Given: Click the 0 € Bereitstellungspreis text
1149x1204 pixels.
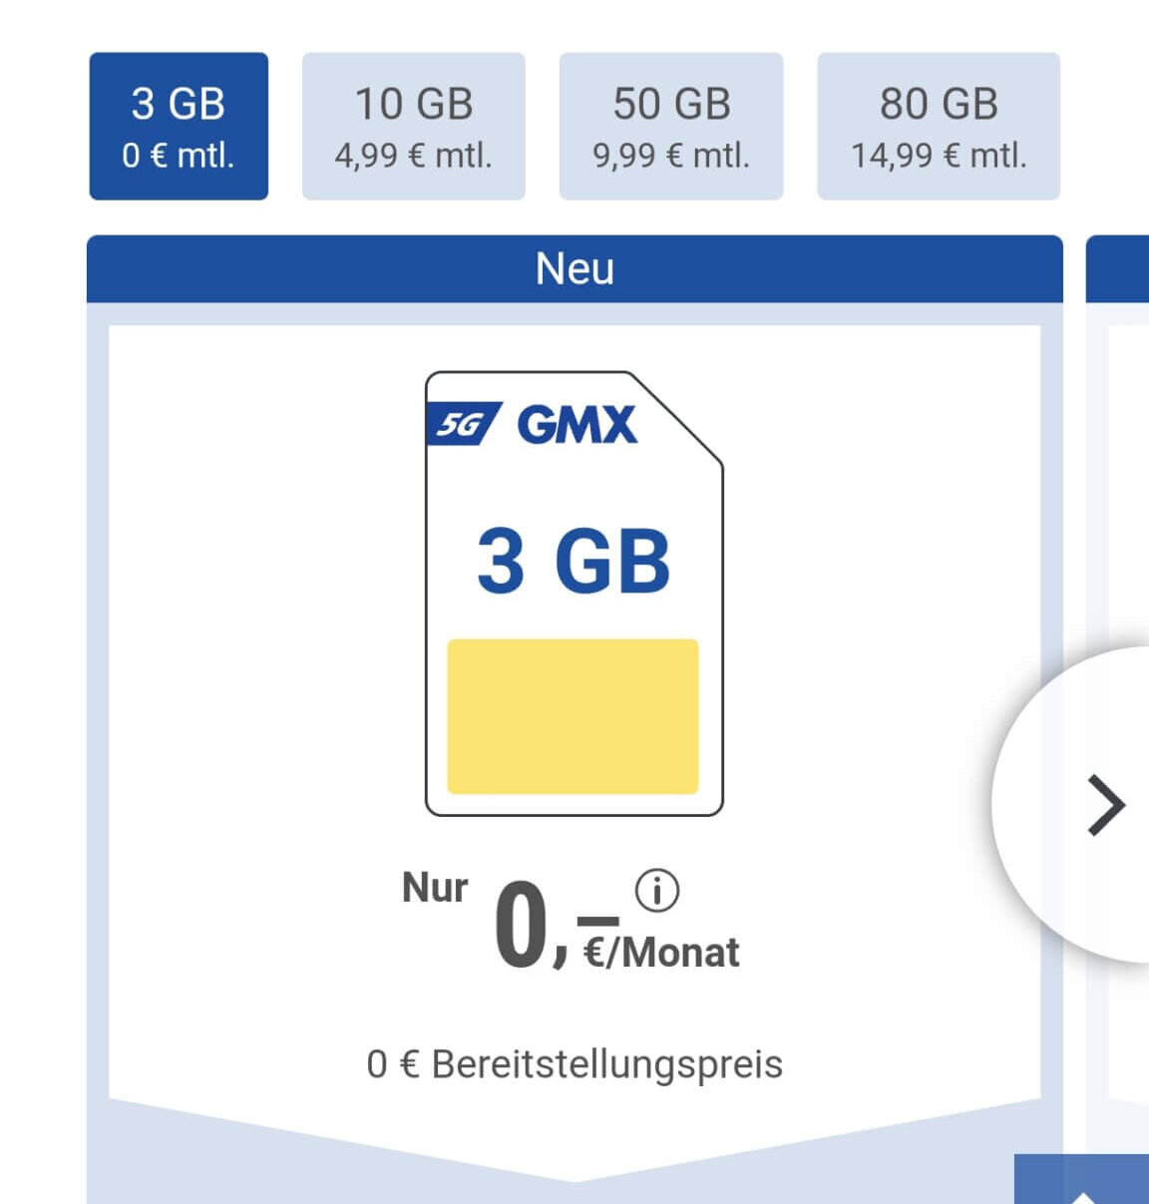Looking at the screenshot, I should 574,1064.
